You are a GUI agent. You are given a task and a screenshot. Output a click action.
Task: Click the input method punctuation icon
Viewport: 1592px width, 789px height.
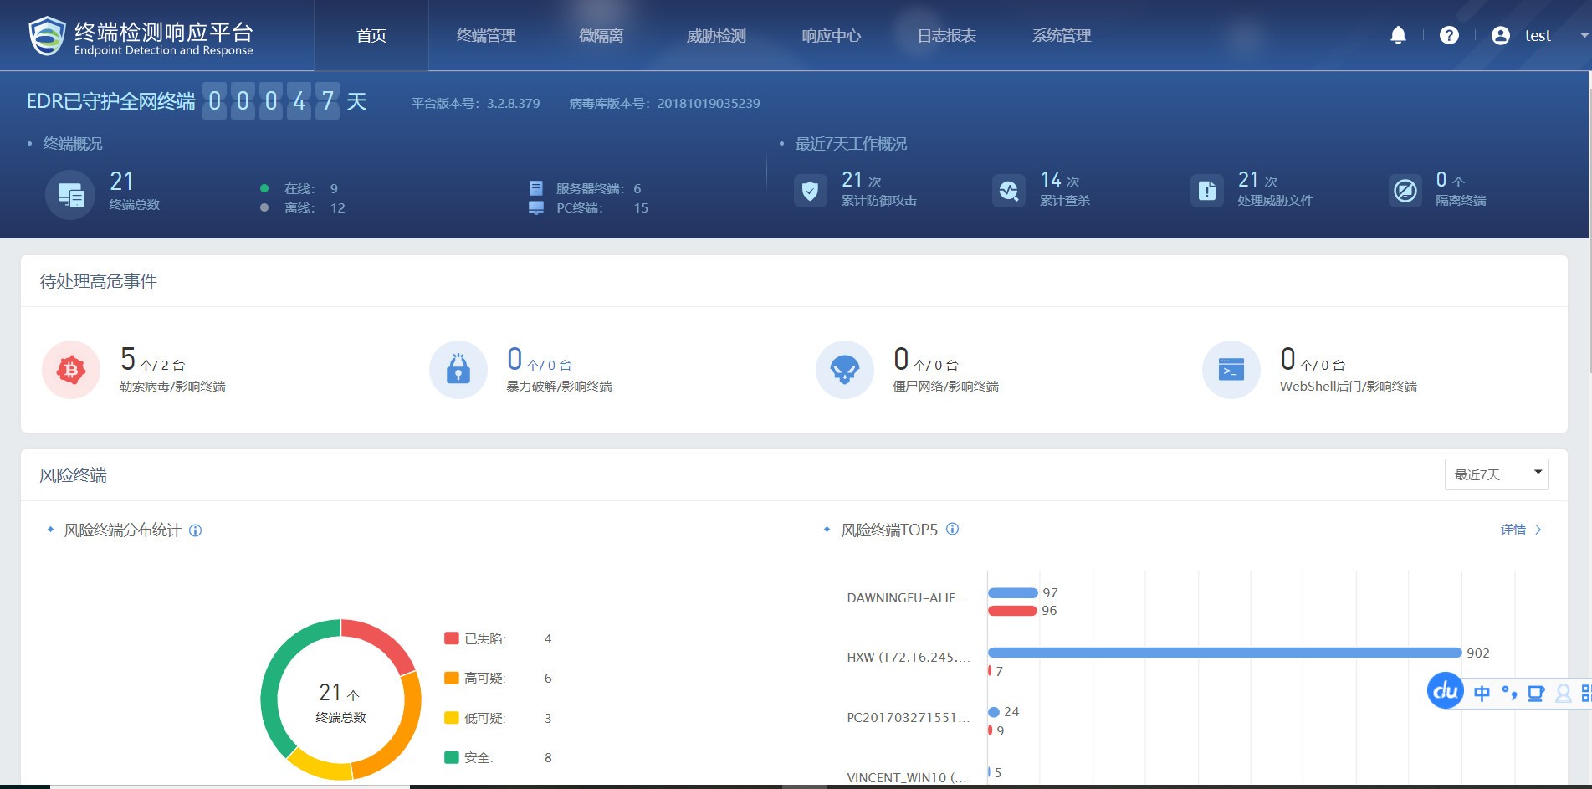pos(1509,693)
